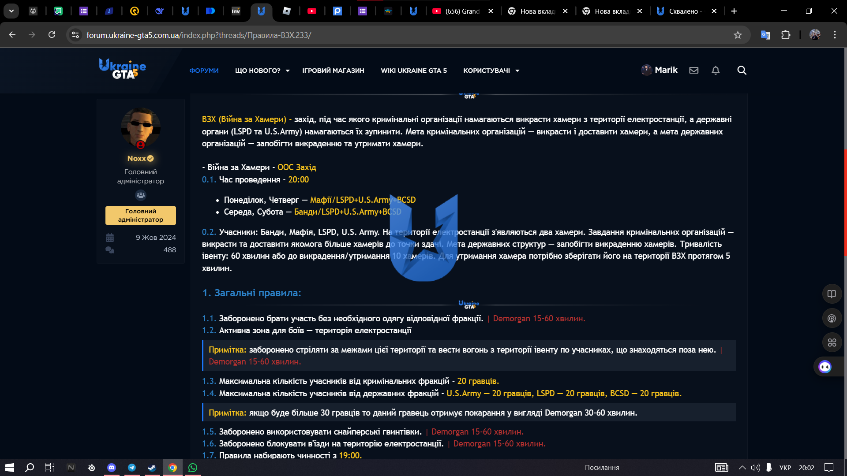
Task: Open the Task View taskbar icon
Action: coord(49,468)
